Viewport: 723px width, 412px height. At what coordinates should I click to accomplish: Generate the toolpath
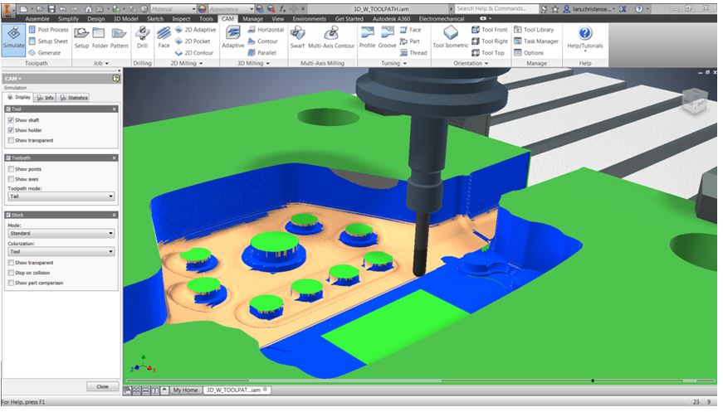click(x=44, y=52)
